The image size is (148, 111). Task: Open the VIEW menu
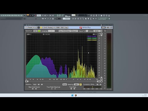[x=12, y=15]
